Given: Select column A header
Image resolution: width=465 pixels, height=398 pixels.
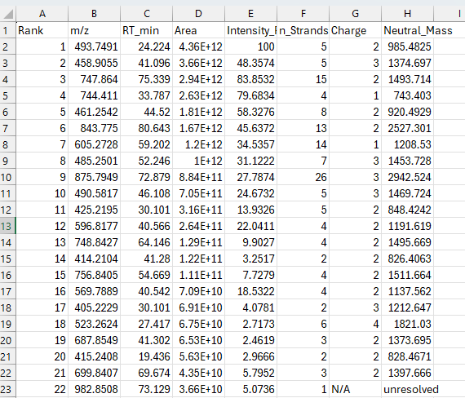Looking at the screenshot, I should [42, 14].
